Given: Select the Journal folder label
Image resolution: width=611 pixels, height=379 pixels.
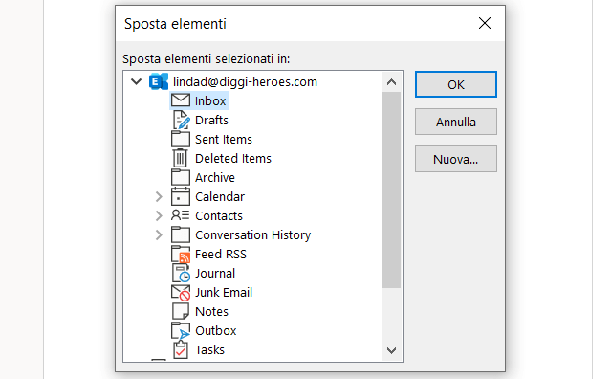Looking at the screenshot, I should [x=215, y=273].
